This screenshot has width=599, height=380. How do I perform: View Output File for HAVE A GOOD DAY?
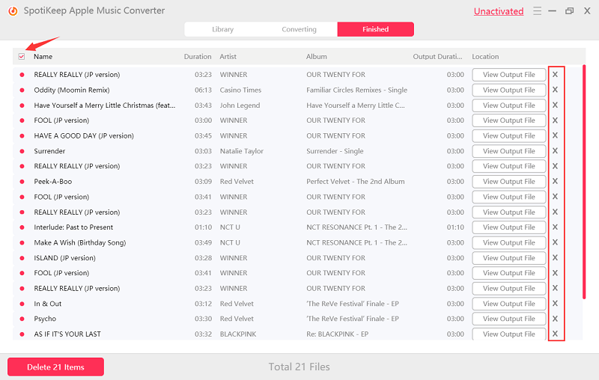click(x=509, y=136)
